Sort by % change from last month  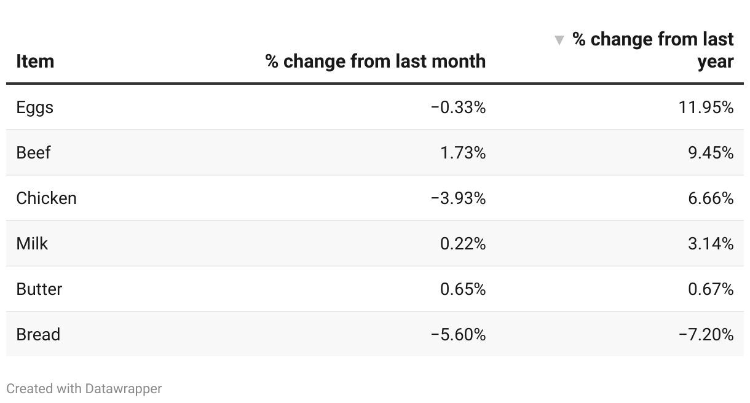click(x=376, y=61)
